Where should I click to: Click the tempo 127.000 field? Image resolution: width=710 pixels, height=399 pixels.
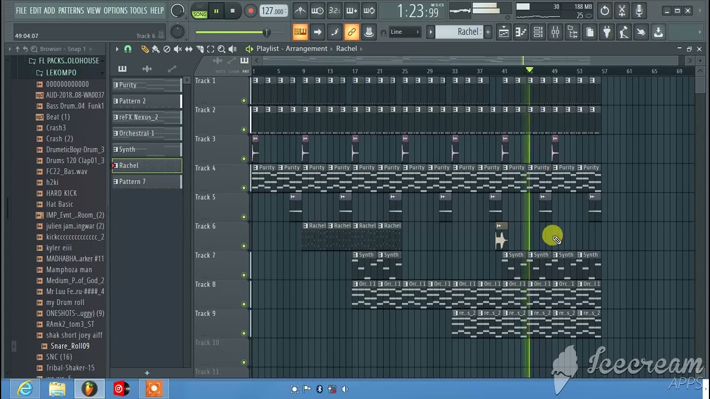(273, 11)
